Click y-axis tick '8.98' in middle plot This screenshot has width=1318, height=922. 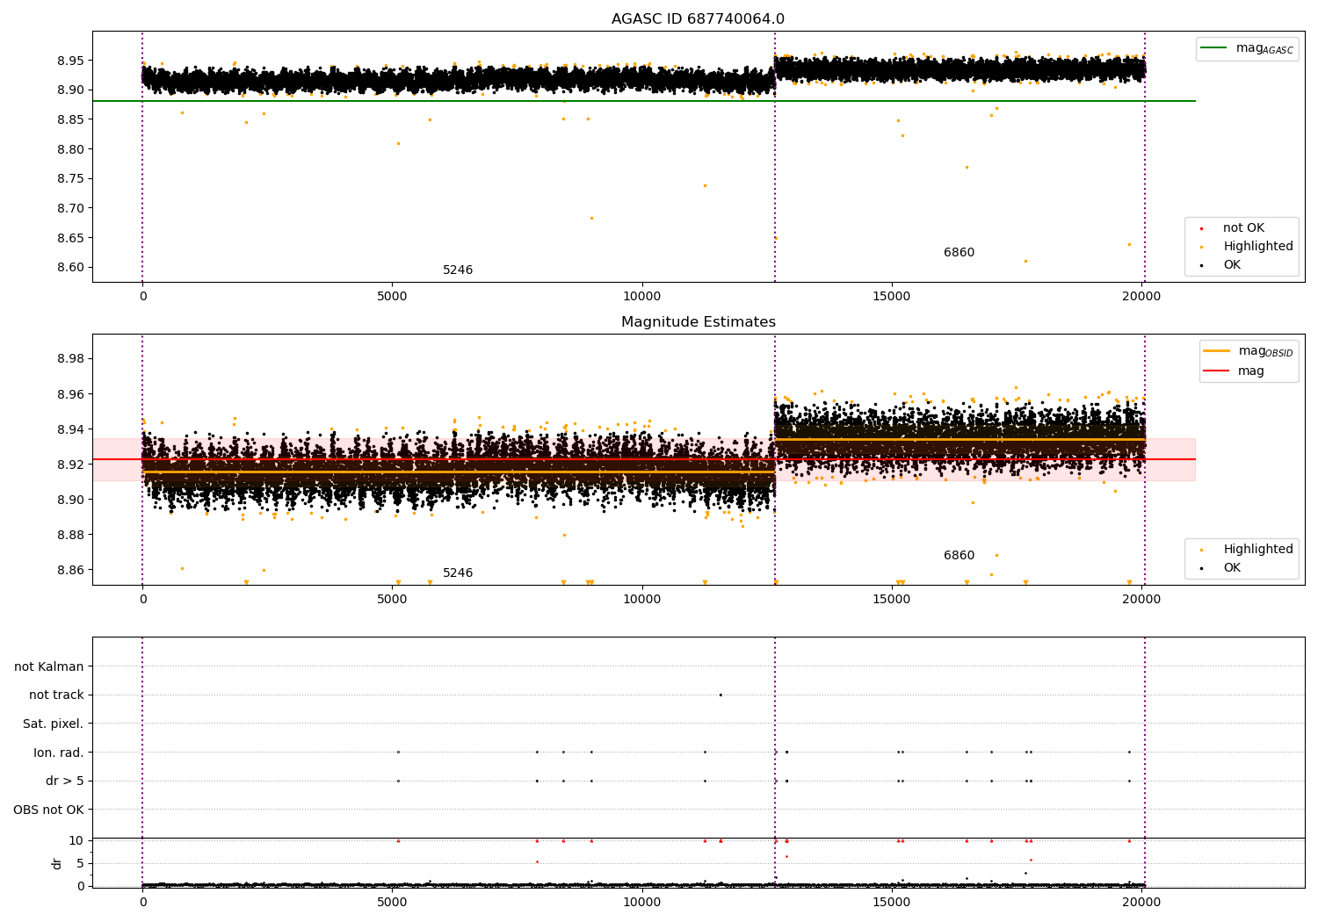pyautogui.click(x=71, y=359)
